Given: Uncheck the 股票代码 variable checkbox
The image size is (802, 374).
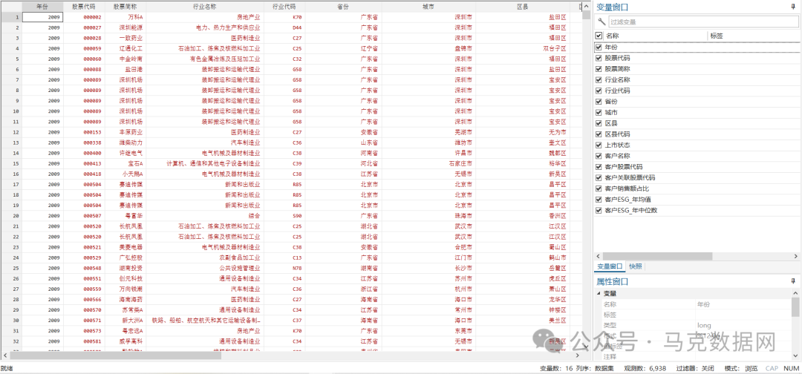Looking at the screenshot, I should click(599, 58).
